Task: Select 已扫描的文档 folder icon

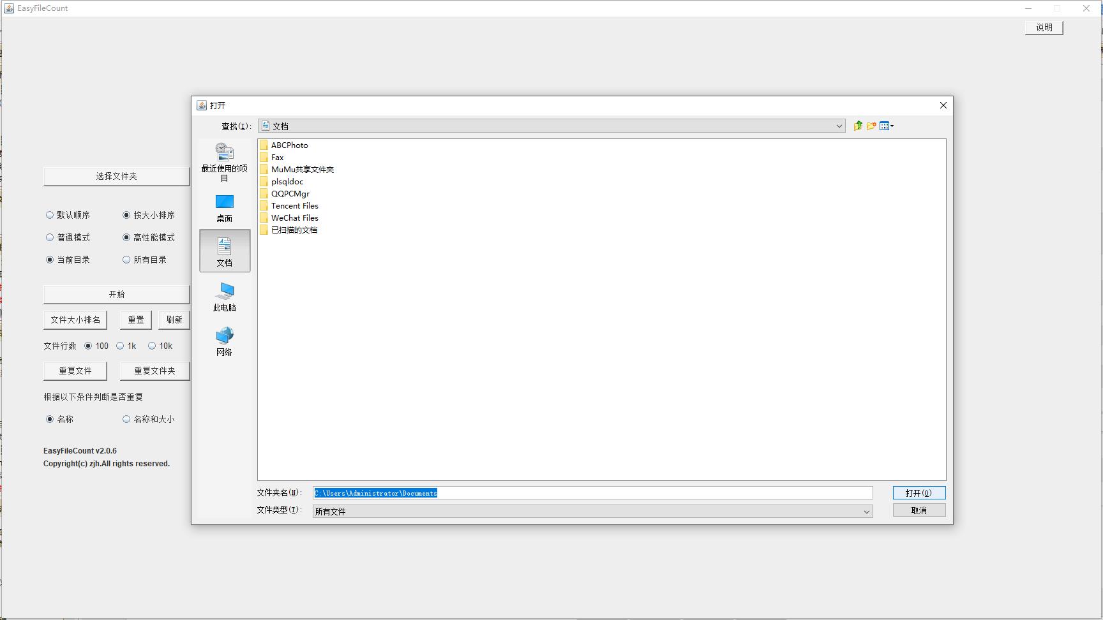Action: [x=264, y=230]
